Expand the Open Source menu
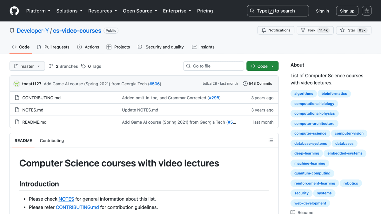The image size is (381, 214). (x=140, y=11)
